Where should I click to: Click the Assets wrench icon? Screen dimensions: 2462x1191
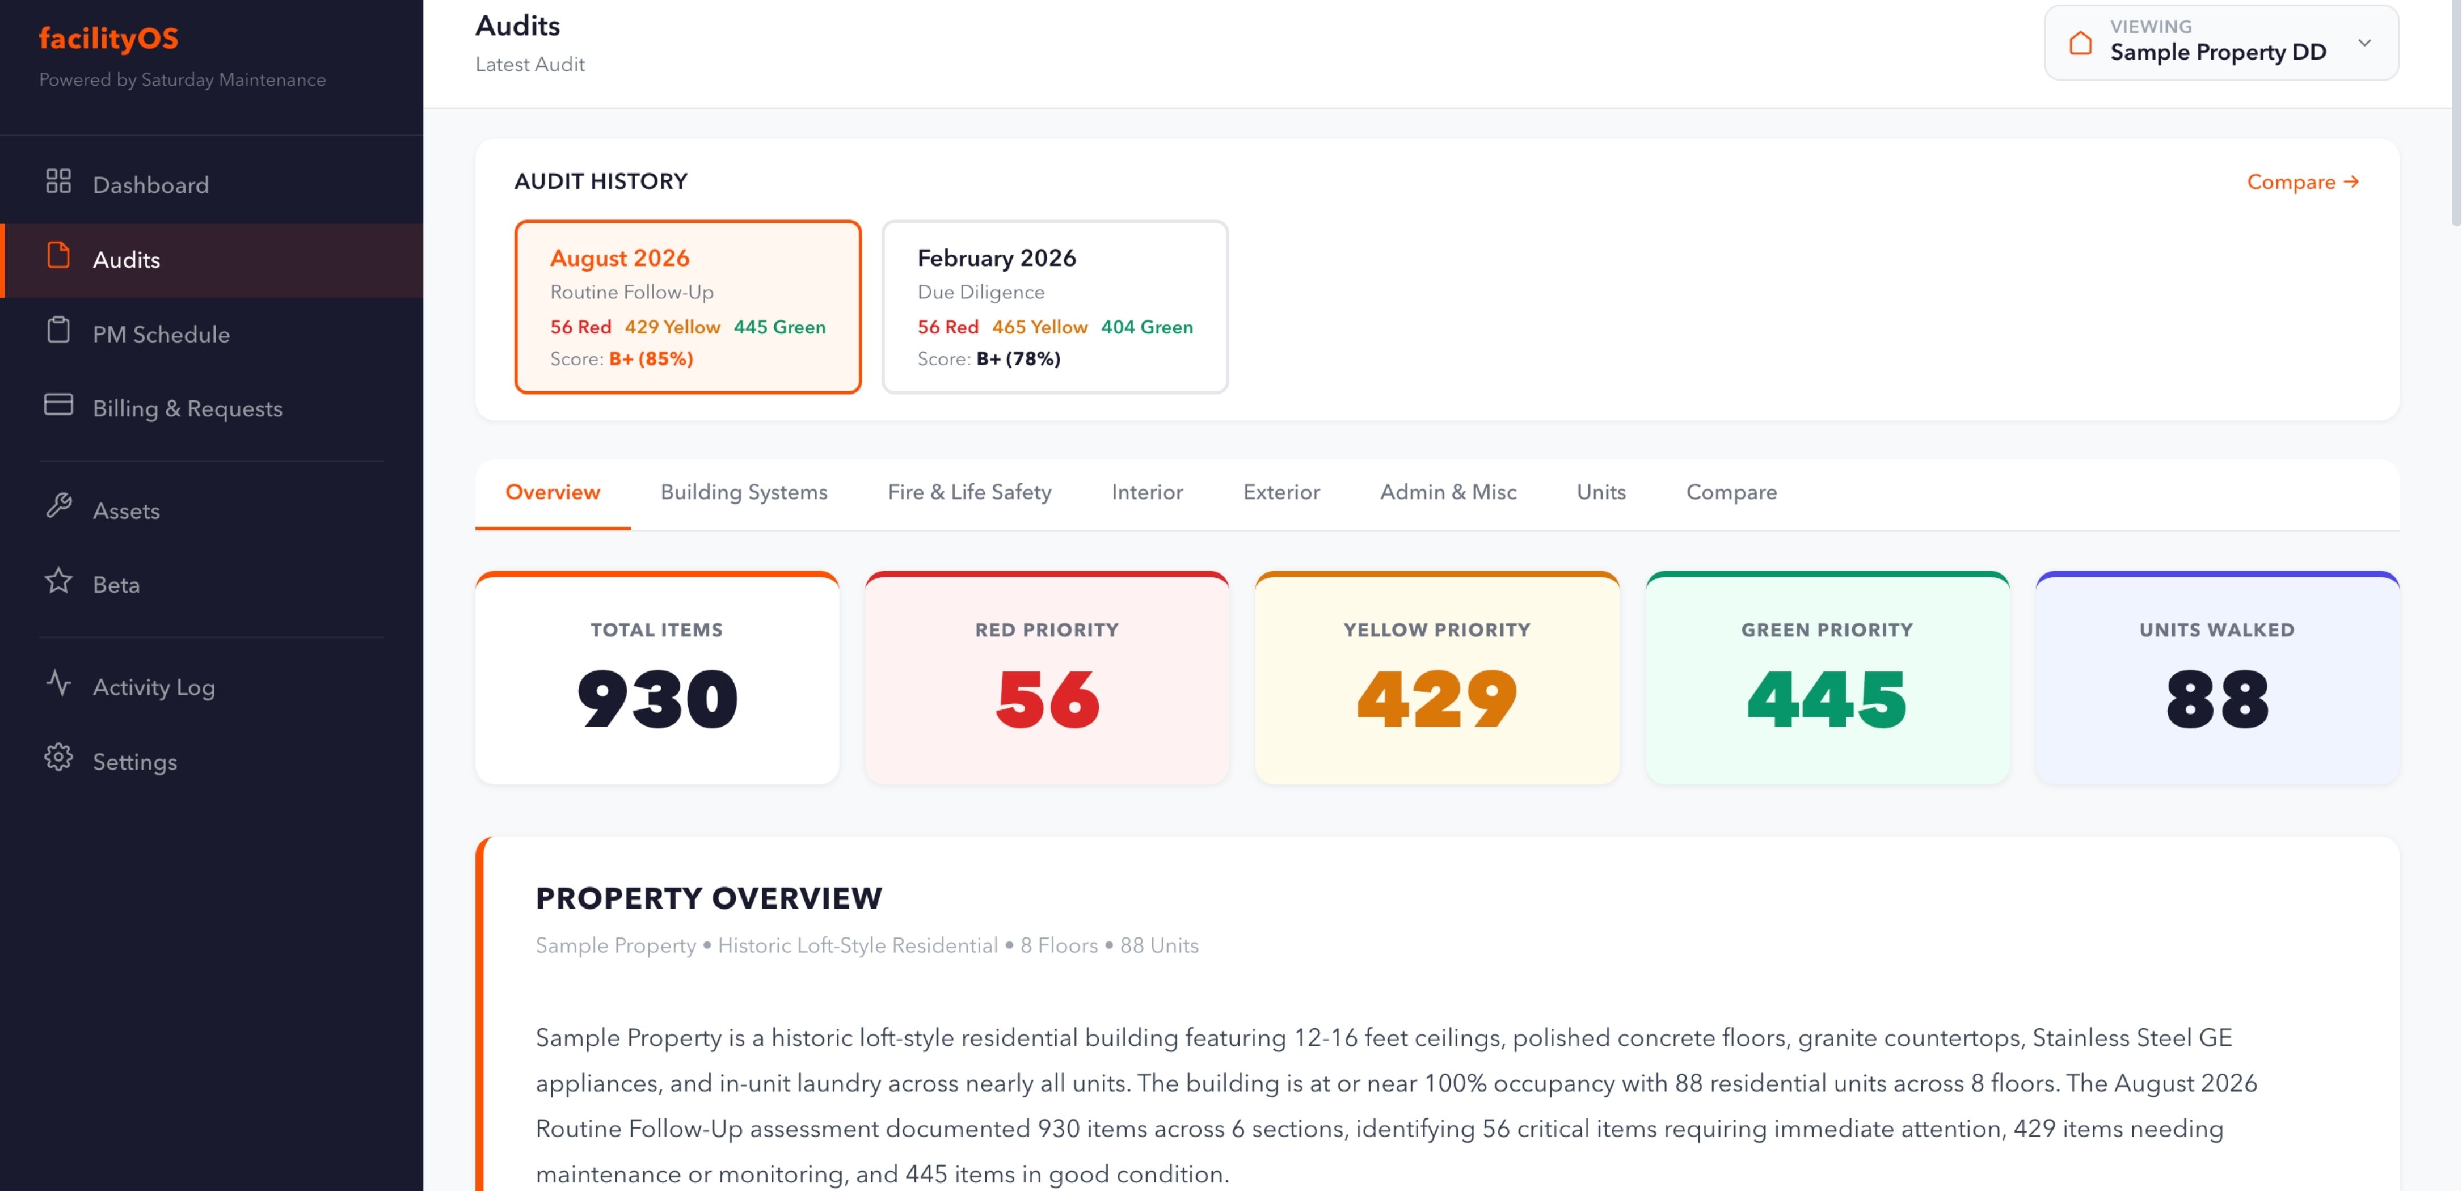pos(58,506)
